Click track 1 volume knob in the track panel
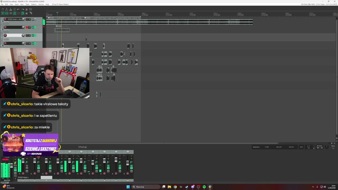338x190 pixels. click(x=23, y=19)
